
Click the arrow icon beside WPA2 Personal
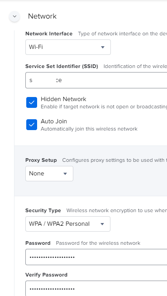pyautogui.click(x=102, y=224)
